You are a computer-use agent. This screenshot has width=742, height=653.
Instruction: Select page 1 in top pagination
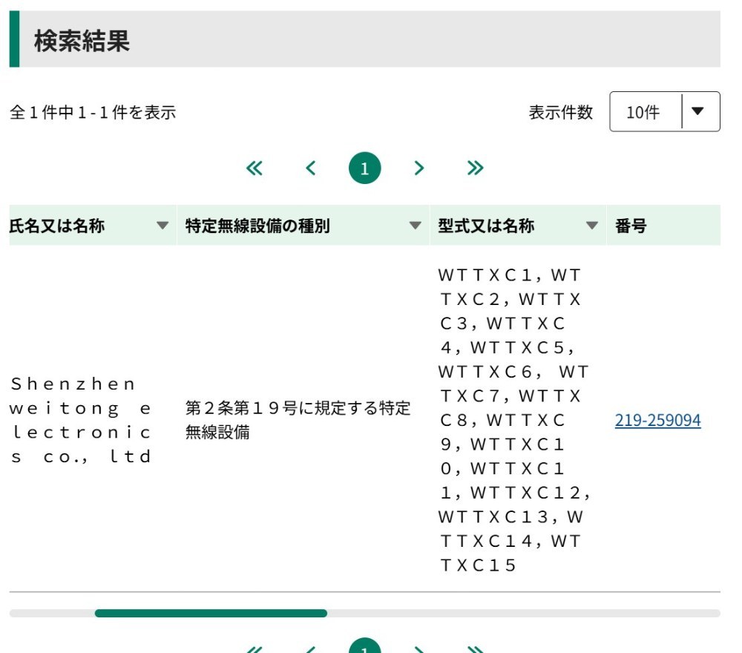(364, 168)
